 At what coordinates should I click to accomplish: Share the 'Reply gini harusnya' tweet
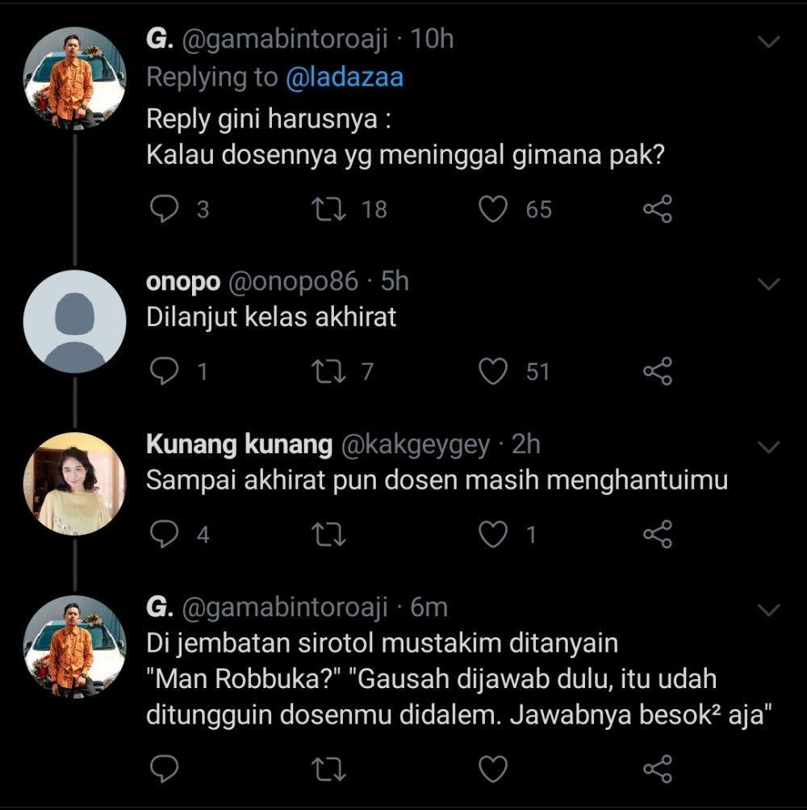pos(658,209)
